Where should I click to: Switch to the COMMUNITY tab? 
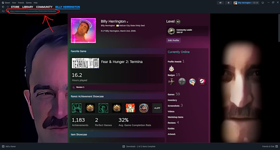point(44,7)
